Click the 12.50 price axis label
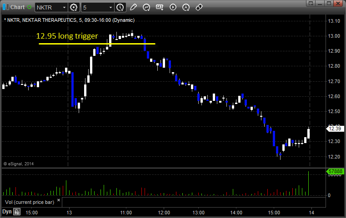Viewport: 346px width, 218px height. point(334,111)
